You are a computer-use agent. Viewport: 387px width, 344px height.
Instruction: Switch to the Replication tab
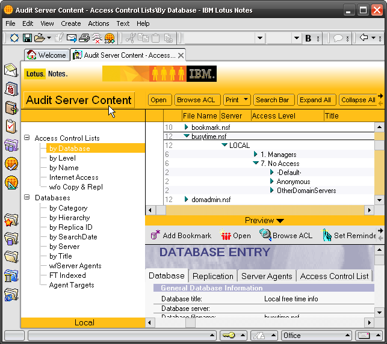pyautogui.click(x=212, y=276)
